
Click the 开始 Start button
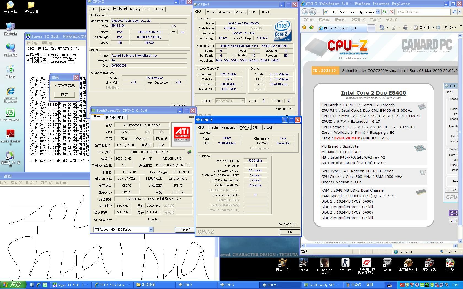(x=13, y=285)
